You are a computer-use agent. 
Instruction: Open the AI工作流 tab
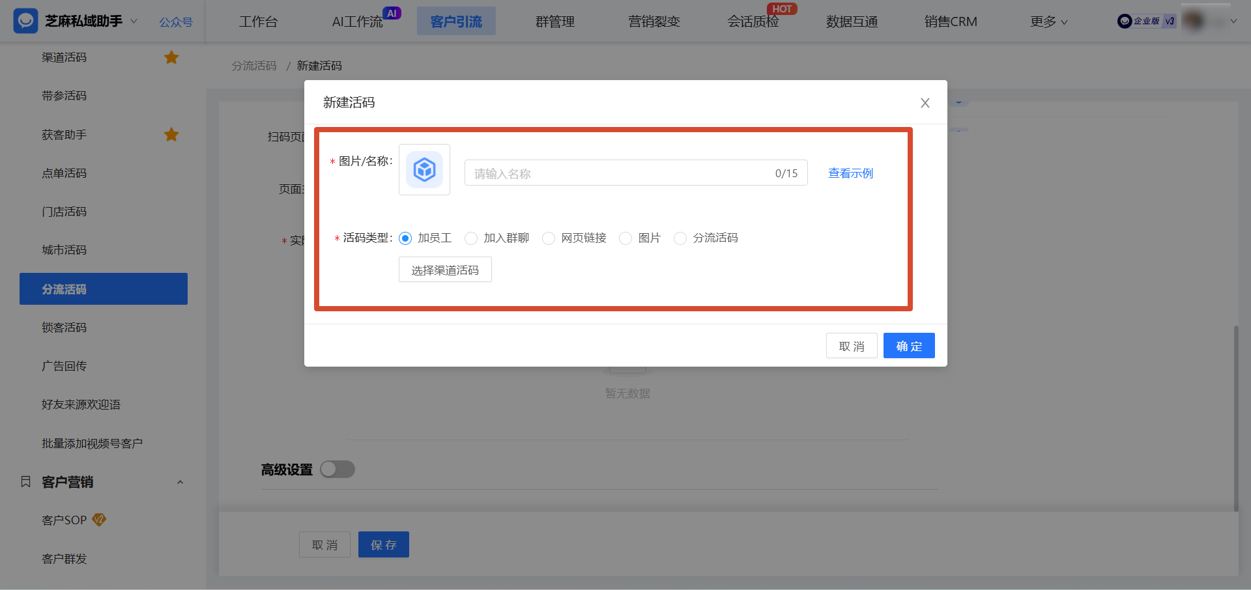[x=358, y=21]
